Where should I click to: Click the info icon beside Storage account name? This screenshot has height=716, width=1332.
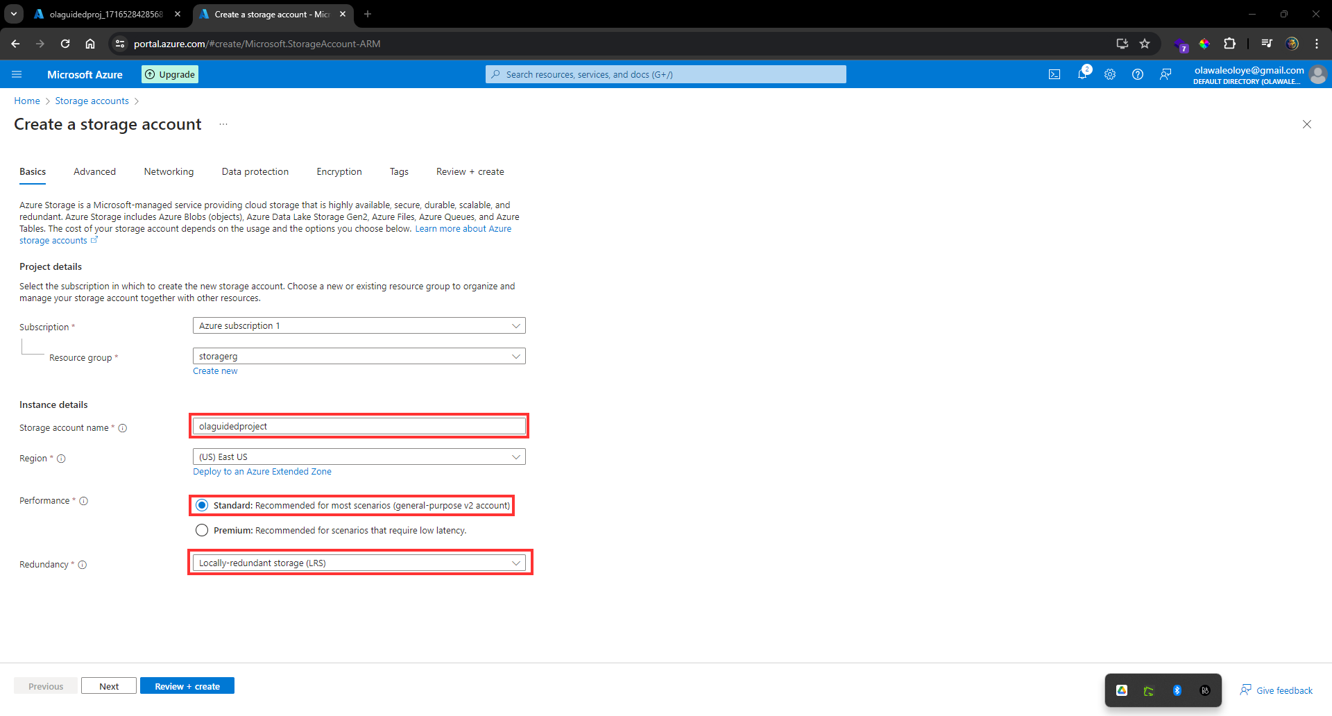(x=123, y=428)
